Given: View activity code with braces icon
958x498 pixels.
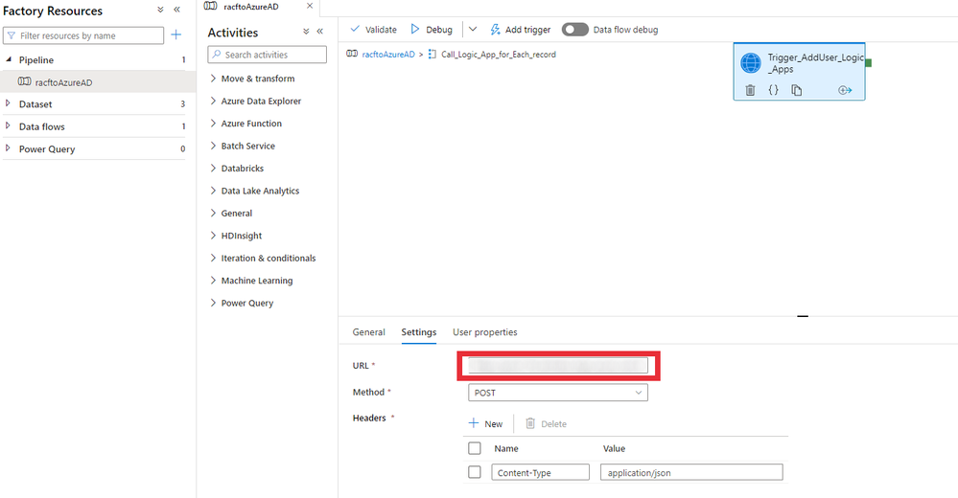Looking at the screenshot, I should (x=774, y=90).
